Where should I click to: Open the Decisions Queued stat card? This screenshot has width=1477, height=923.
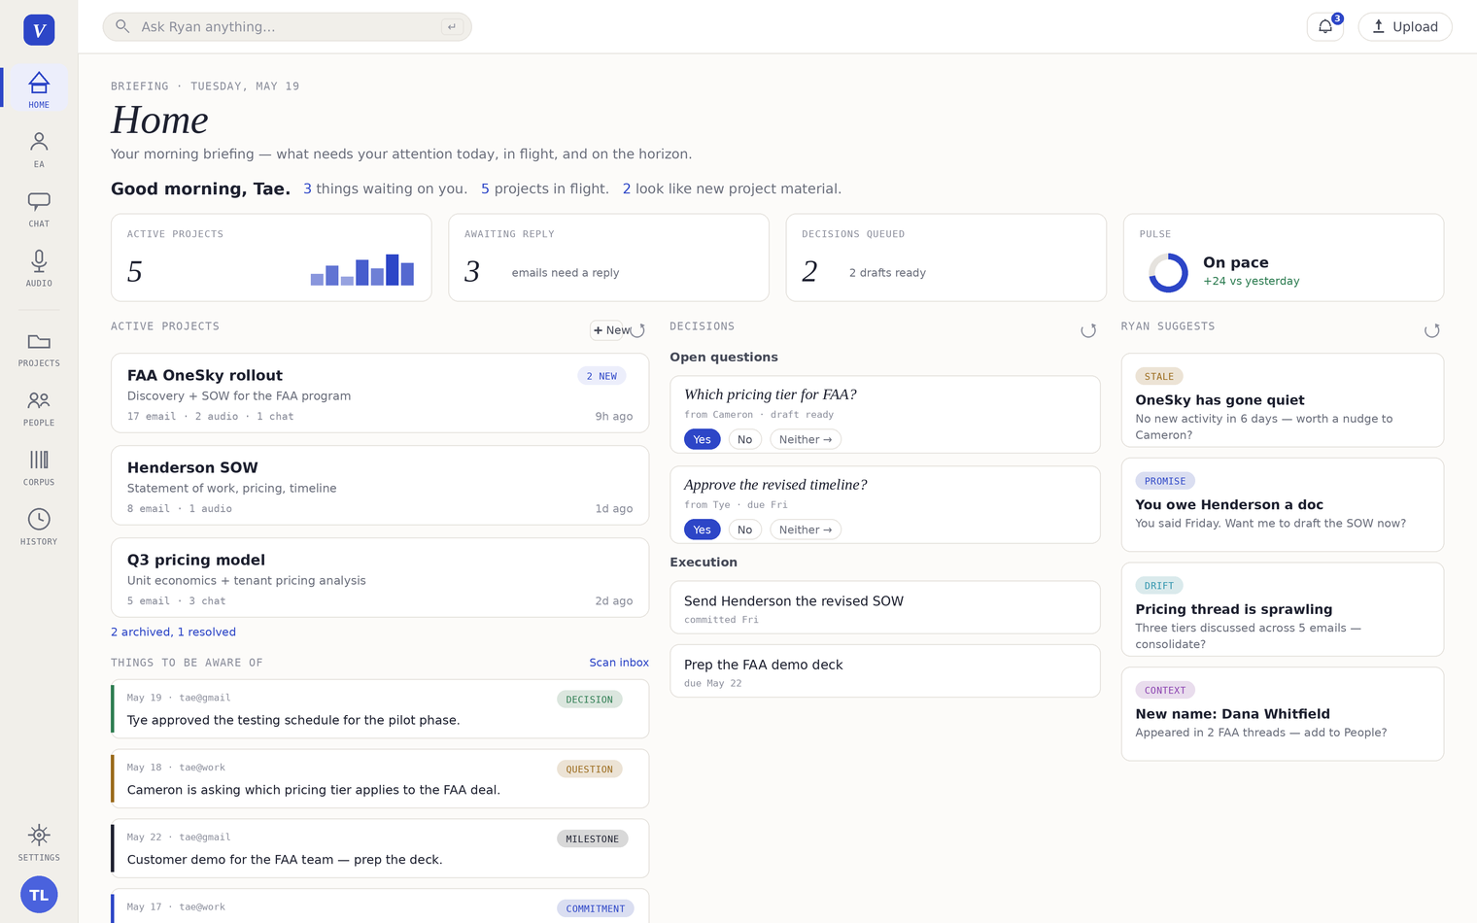945,257
